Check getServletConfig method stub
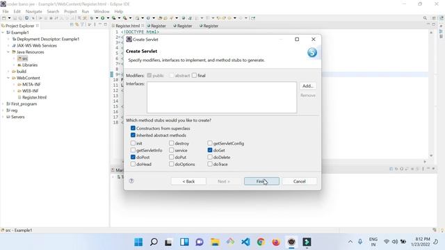 tap(210, 143)
